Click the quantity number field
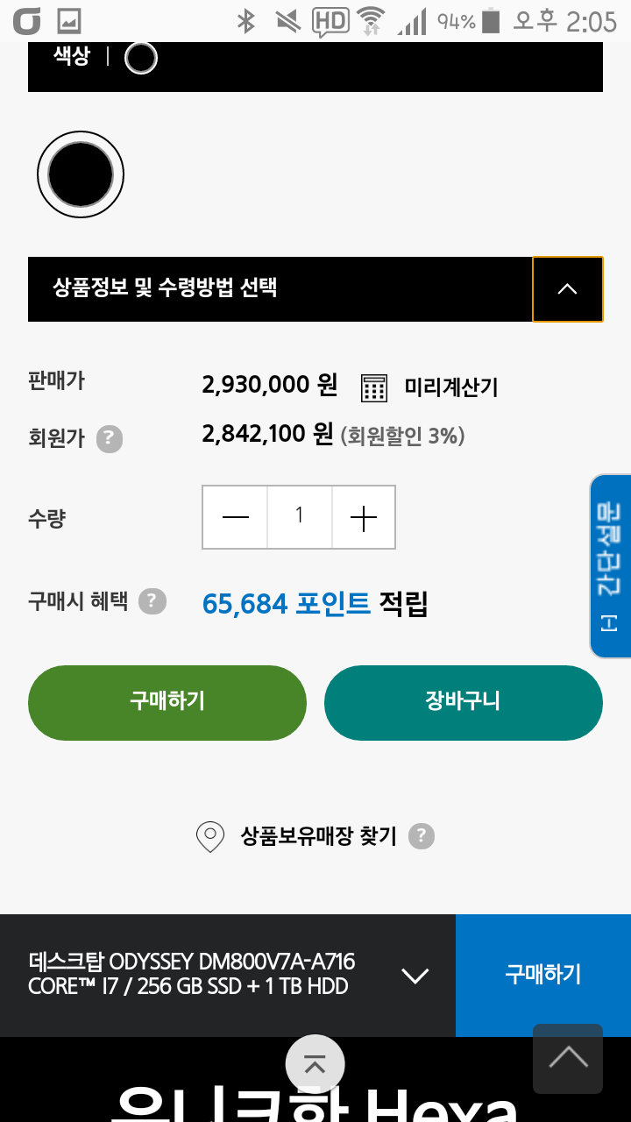Image resolution: width=631 pixels, height=1122 pixels. pos(299,517)
